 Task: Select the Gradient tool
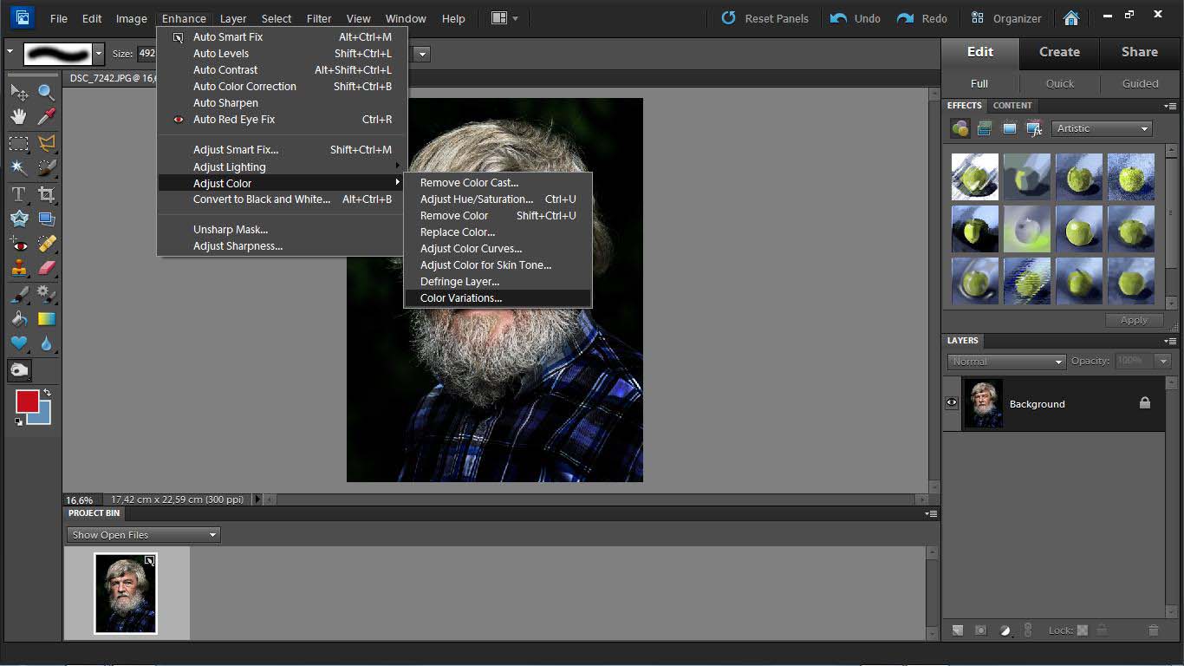coord(47,319)
